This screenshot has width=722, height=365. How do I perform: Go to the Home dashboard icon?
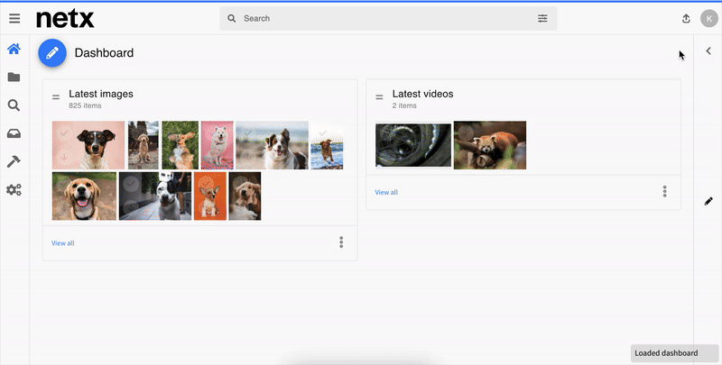coord(14,50)
